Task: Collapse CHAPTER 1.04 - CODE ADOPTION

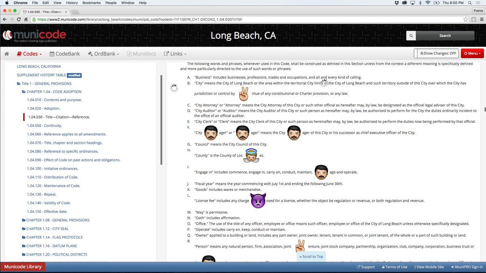Action: pyautogui.click(x=51, y=92)
